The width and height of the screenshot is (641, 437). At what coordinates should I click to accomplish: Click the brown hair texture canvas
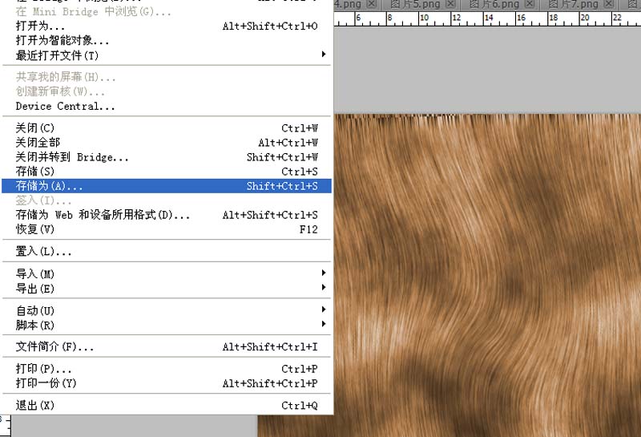[x=487, y=275]
